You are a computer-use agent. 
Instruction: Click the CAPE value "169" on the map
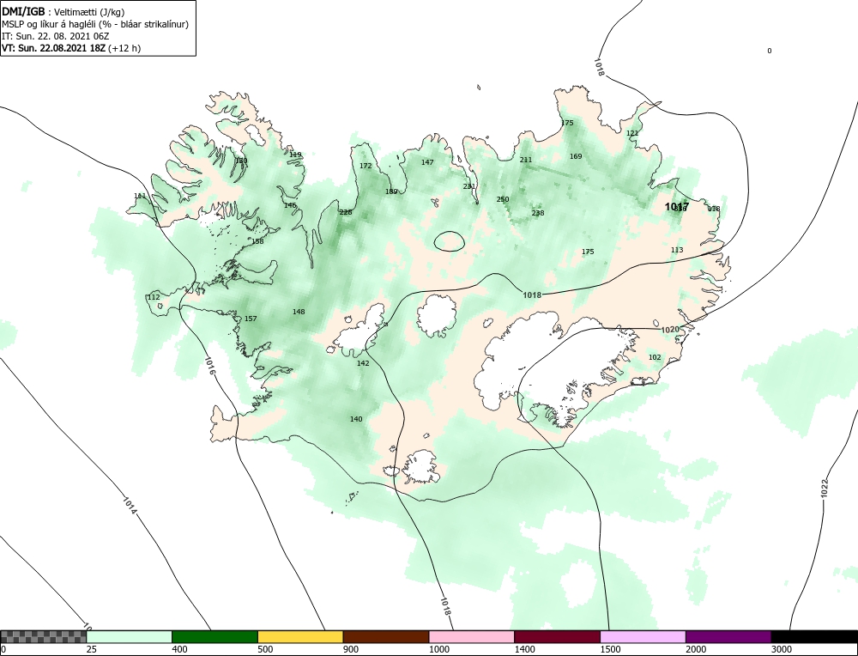coord(576,156)
